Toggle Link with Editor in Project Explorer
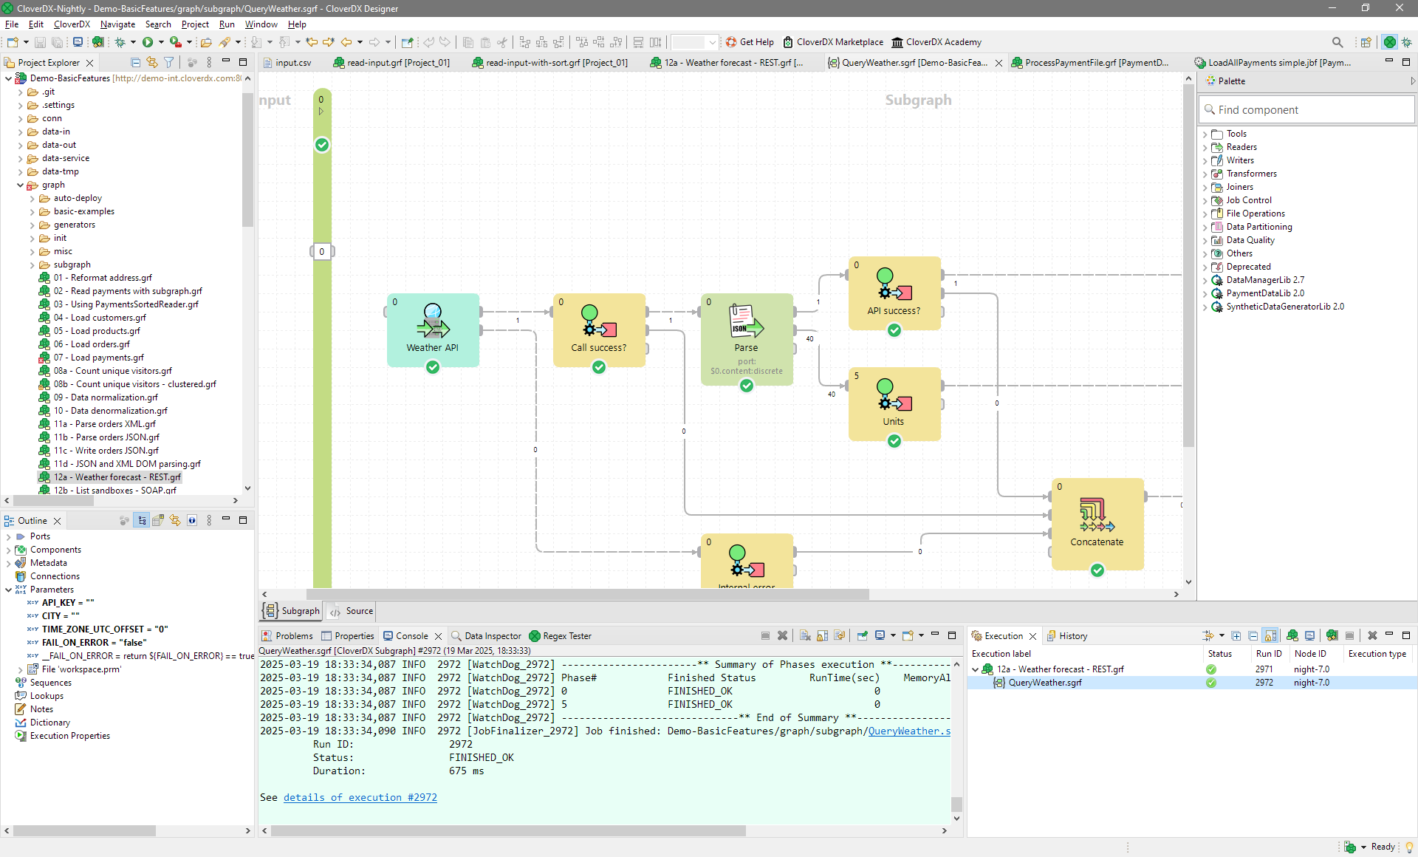This screenshot has height=857, width=1418. pos(152,63)
